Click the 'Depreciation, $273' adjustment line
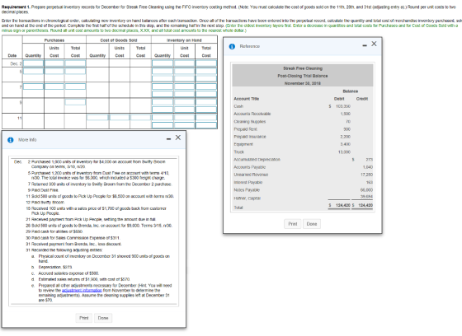Viewport: 462px width, 336px height. (55, 267)
